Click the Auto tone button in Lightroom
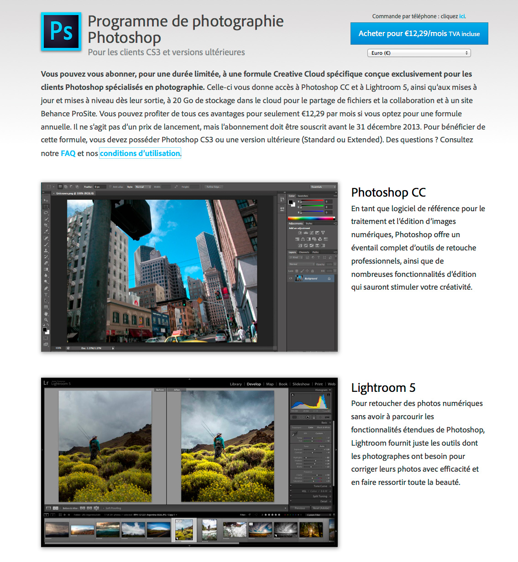The image size is (518, 562). 322,446
